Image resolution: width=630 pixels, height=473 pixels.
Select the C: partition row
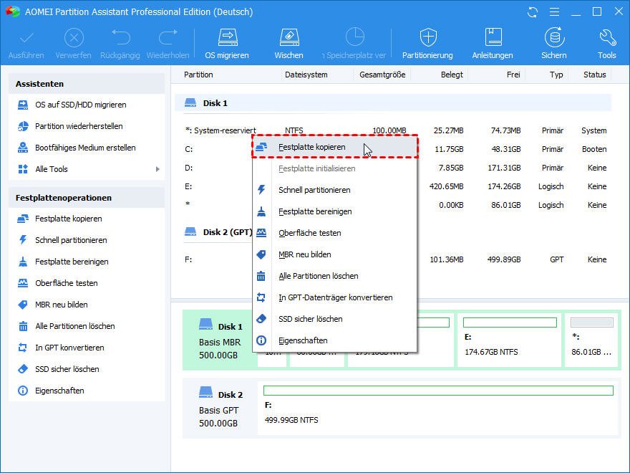tap(393, 149)
